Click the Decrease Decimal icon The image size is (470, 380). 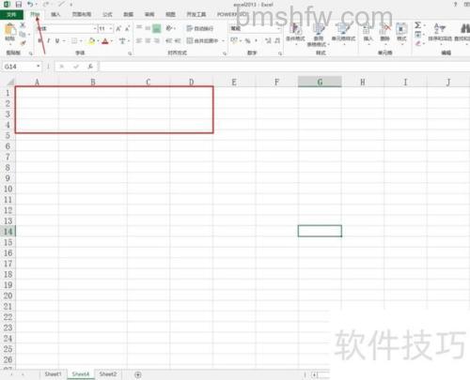click(x=277, y=40)
